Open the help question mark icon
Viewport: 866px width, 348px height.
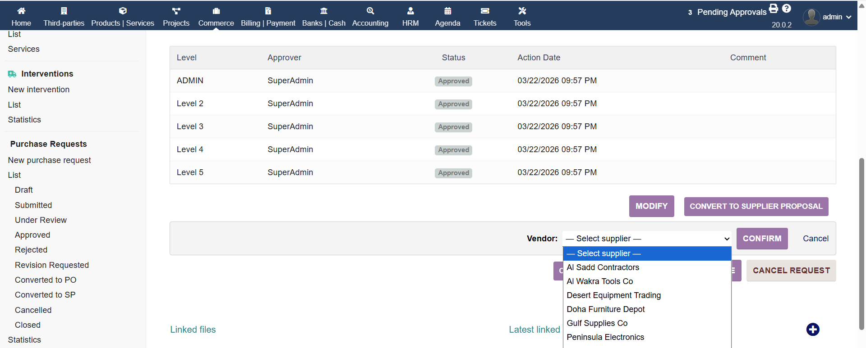[x=787, y=8]
